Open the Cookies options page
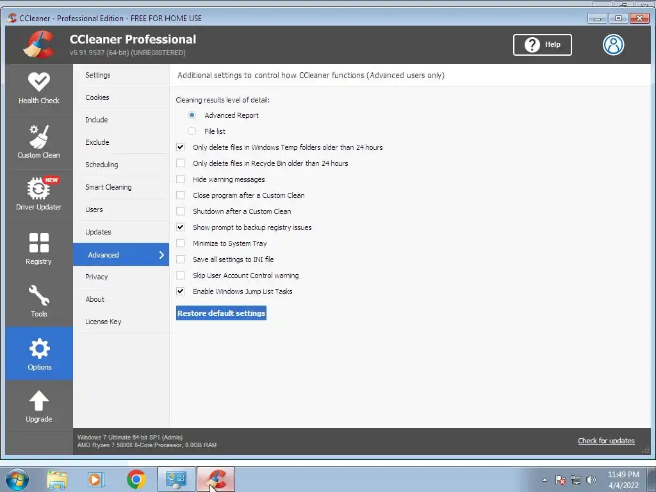Screen dimensions: 656x492 (121, 97)
